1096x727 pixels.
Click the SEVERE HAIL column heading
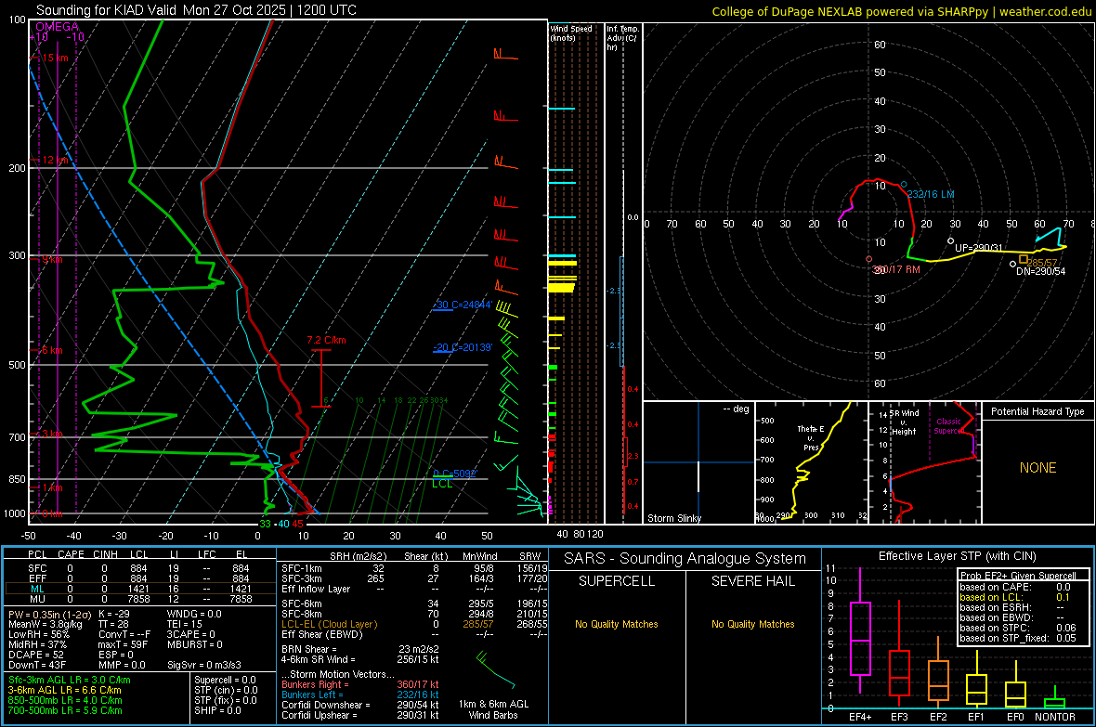(x=752, y=581)
